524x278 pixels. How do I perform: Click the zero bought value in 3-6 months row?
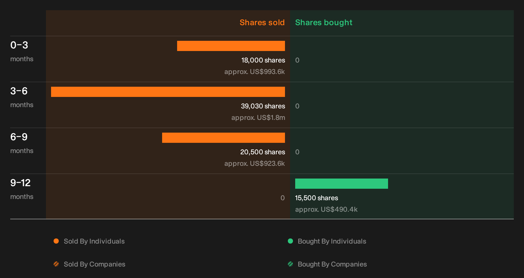click(297, 106)
